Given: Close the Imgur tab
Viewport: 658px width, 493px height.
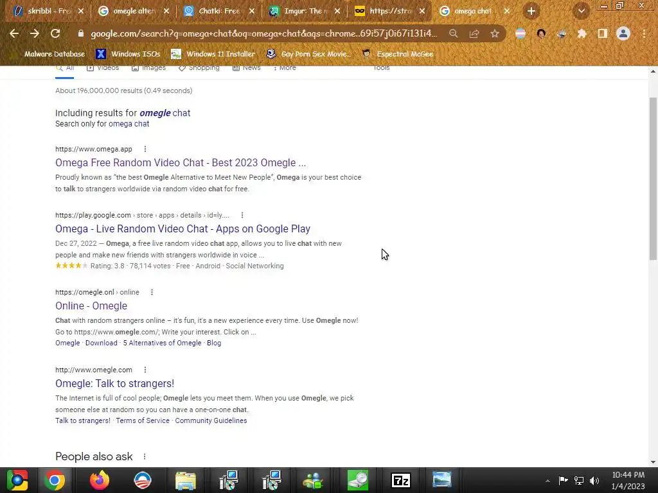Looking at the screenshot, I should tap(337, 11).
